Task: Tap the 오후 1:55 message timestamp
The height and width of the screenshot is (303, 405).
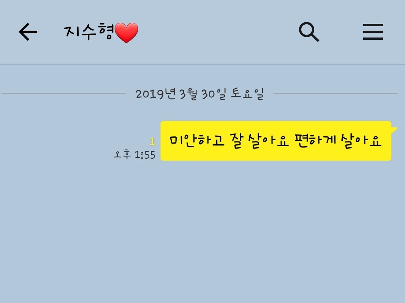Action: coord(134,155)
